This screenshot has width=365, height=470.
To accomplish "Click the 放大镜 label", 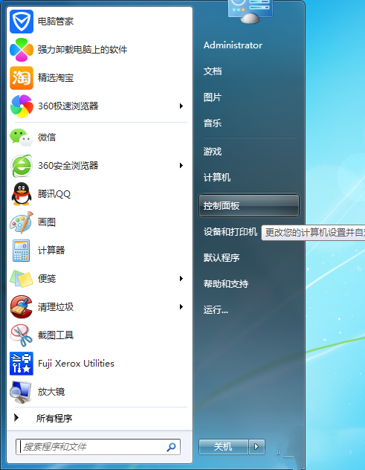I will pyautogui.click(x=51, y=392).
